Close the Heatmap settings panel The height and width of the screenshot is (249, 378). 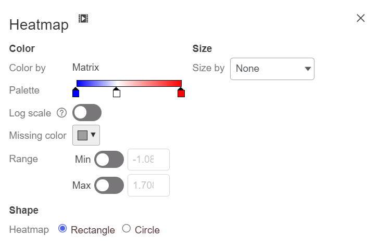pyautogui.click(x=360, y=18)
